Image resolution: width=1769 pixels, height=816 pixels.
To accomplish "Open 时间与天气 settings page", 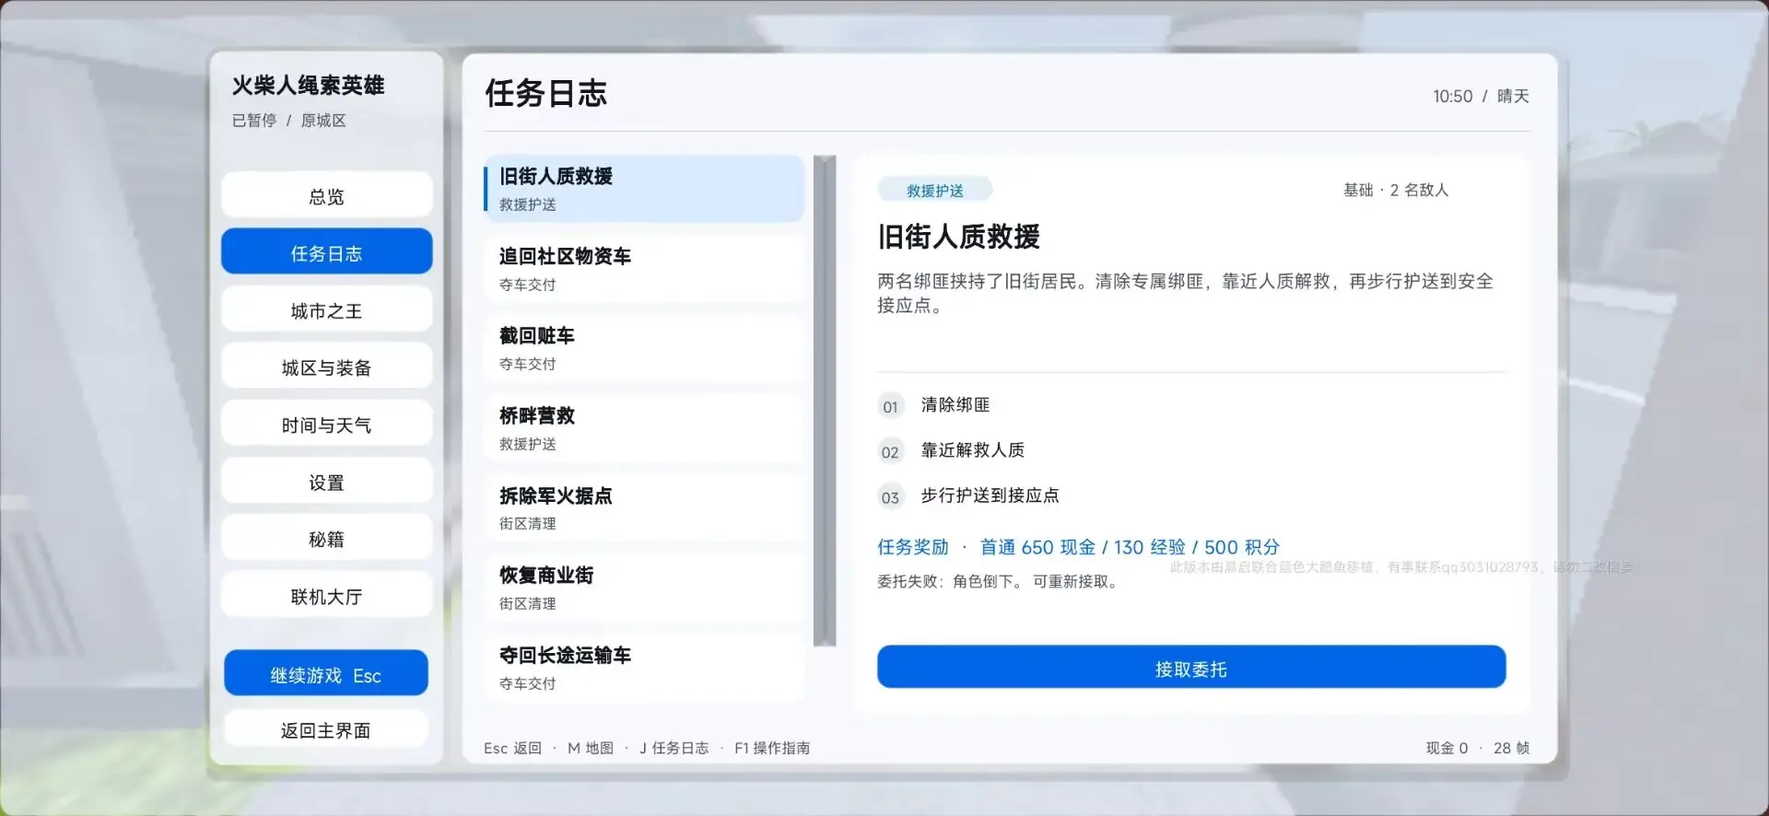I will [x=326, y=425].
